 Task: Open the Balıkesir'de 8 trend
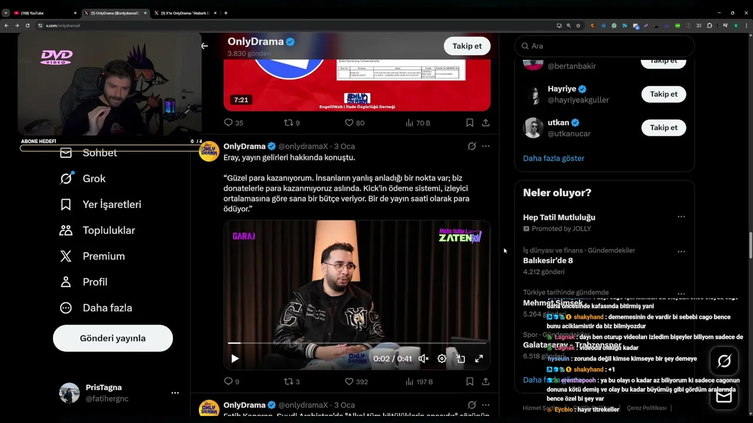click(548, 260)
